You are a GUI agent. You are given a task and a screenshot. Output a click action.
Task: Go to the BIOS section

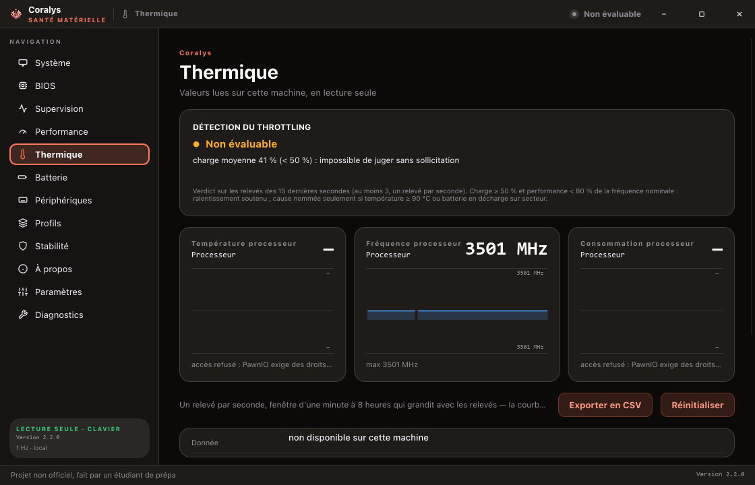click(80, 86)
